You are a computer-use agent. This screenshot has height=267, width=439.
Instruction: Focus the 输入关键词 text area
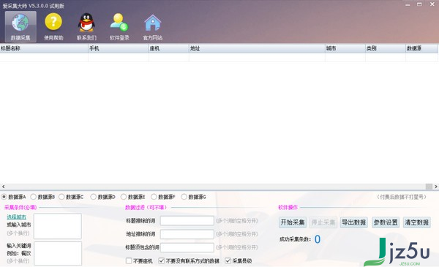point(58,254)
